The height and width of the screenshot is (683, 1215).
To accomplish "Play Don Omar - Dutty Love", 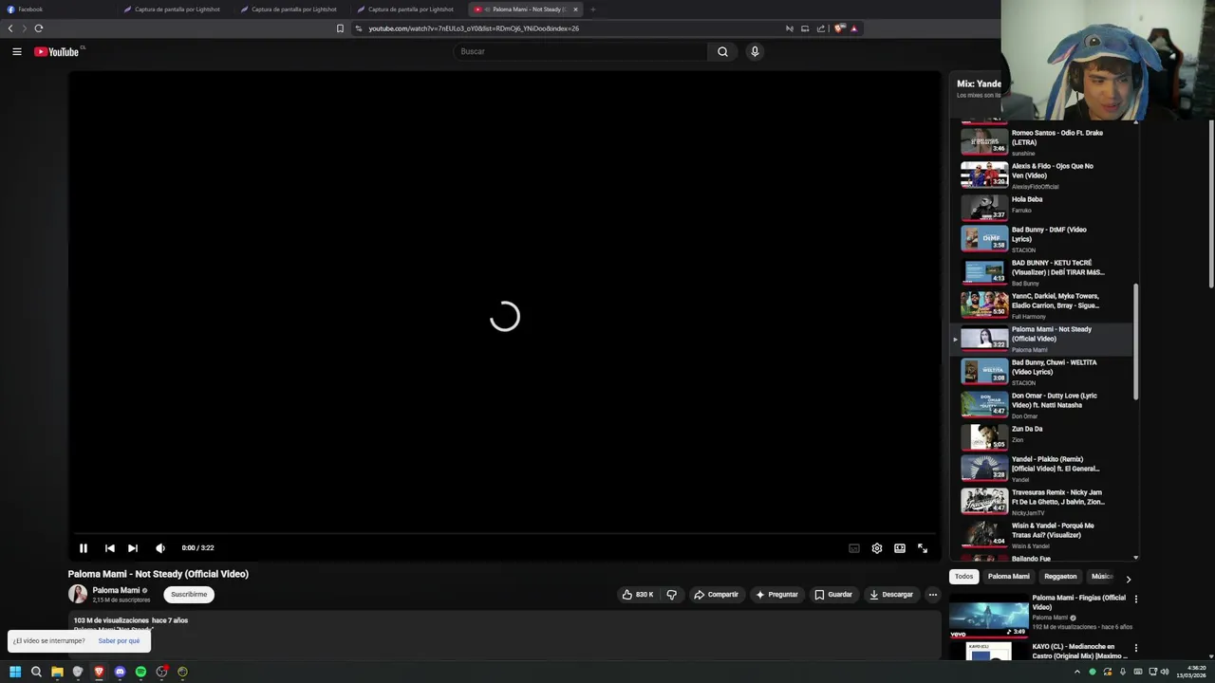I will click(x=1042, y=405).
